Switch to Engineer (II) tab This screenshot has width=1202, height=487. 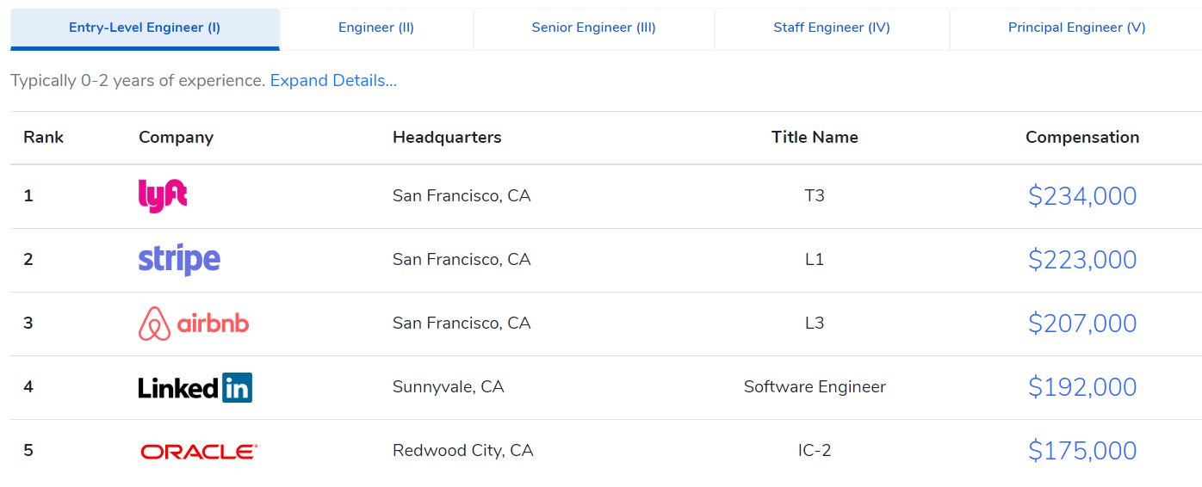[376, 28]
